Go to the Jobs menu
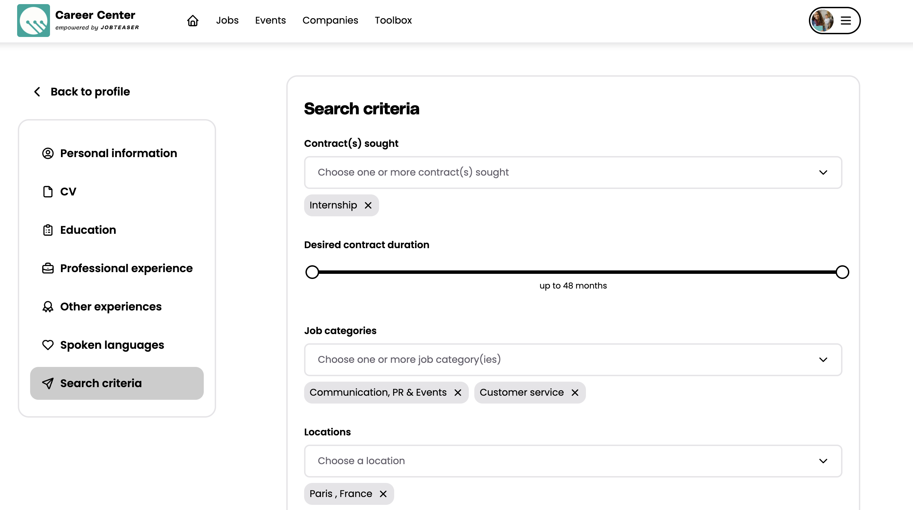 [x=227, y=21]
